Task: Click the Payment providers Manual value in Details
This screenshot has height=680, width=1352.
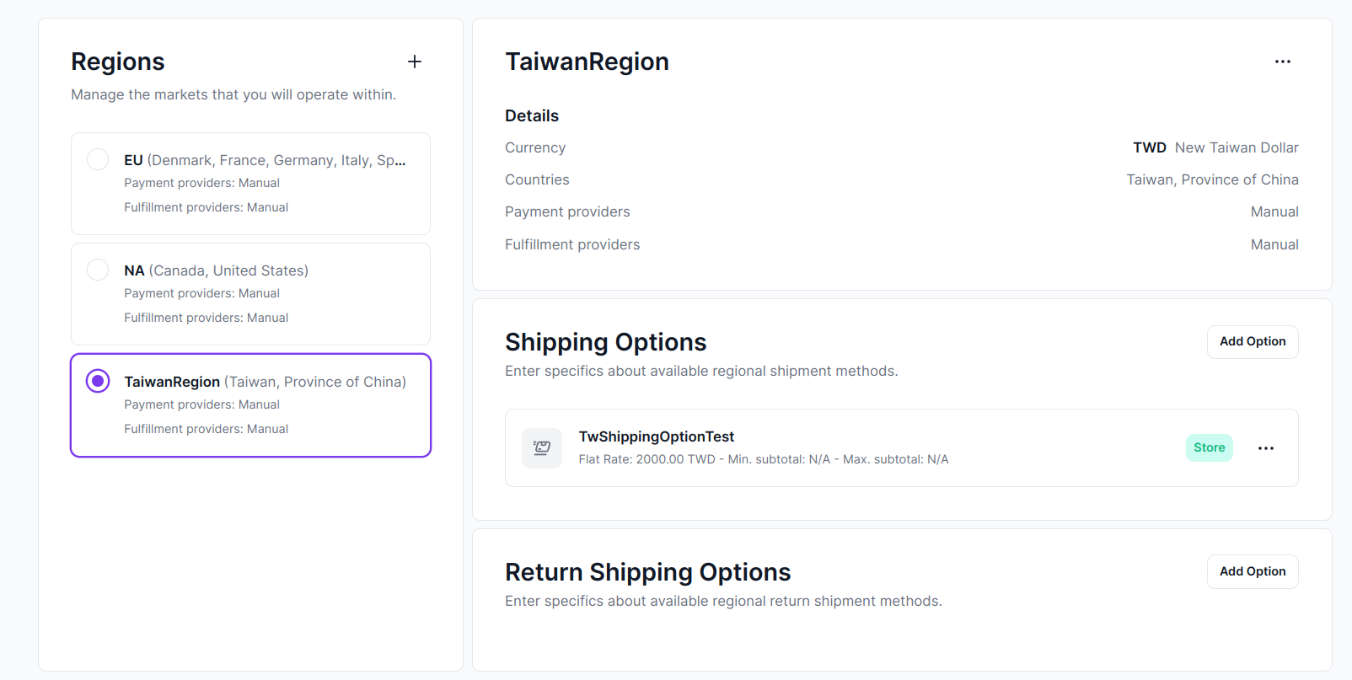Action: [x=1274, y=211]
